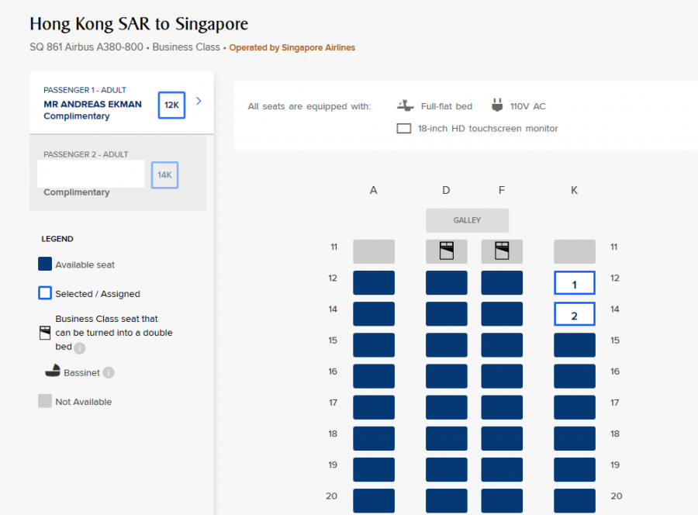Image resolution: width=698 pixels, height=515 pixels.
Task: Deselect assigned seat 12K marked 1
Action: [574, 283]
